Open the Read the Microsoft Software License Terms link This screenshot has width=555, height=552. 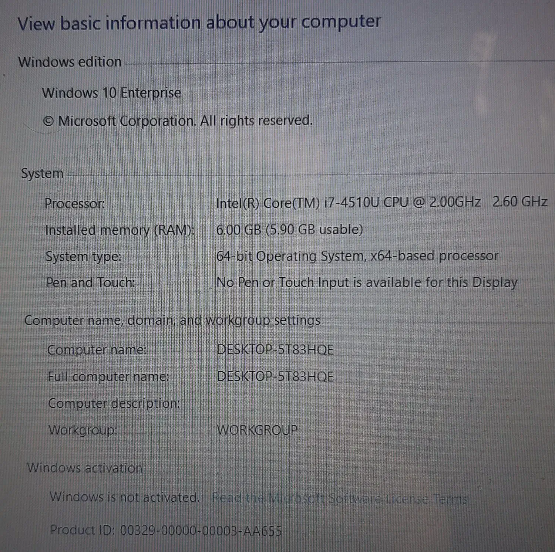pyautogui.click(x=340, y=499)
